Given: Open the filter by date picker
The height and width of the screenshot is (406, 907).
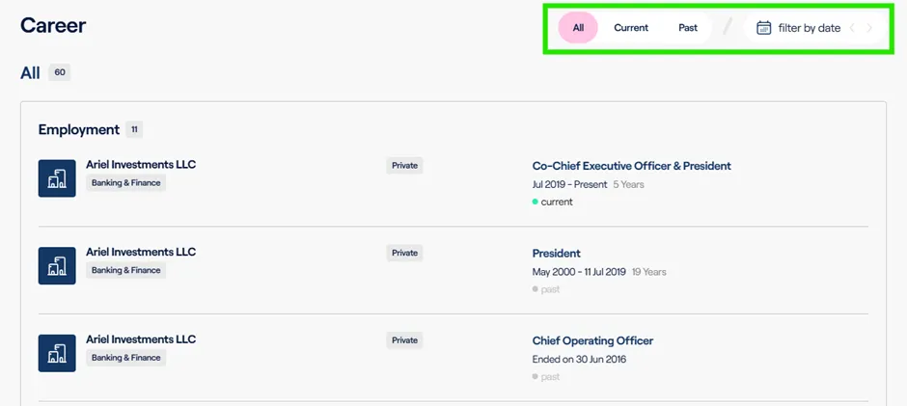Looking at the screenshot, I should 810,28.
